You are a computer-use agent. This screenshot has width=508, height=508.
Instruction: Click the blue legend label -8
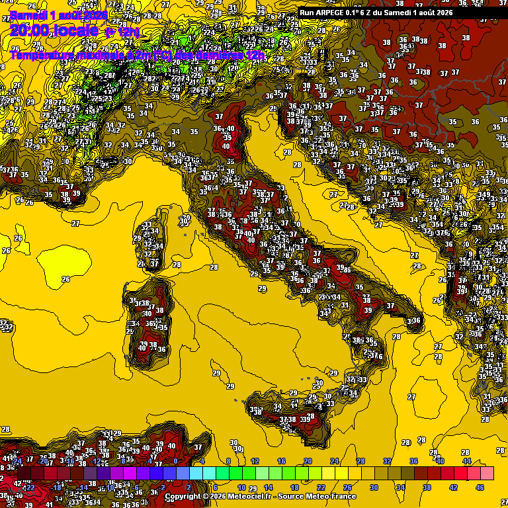[x=122, y=461]
